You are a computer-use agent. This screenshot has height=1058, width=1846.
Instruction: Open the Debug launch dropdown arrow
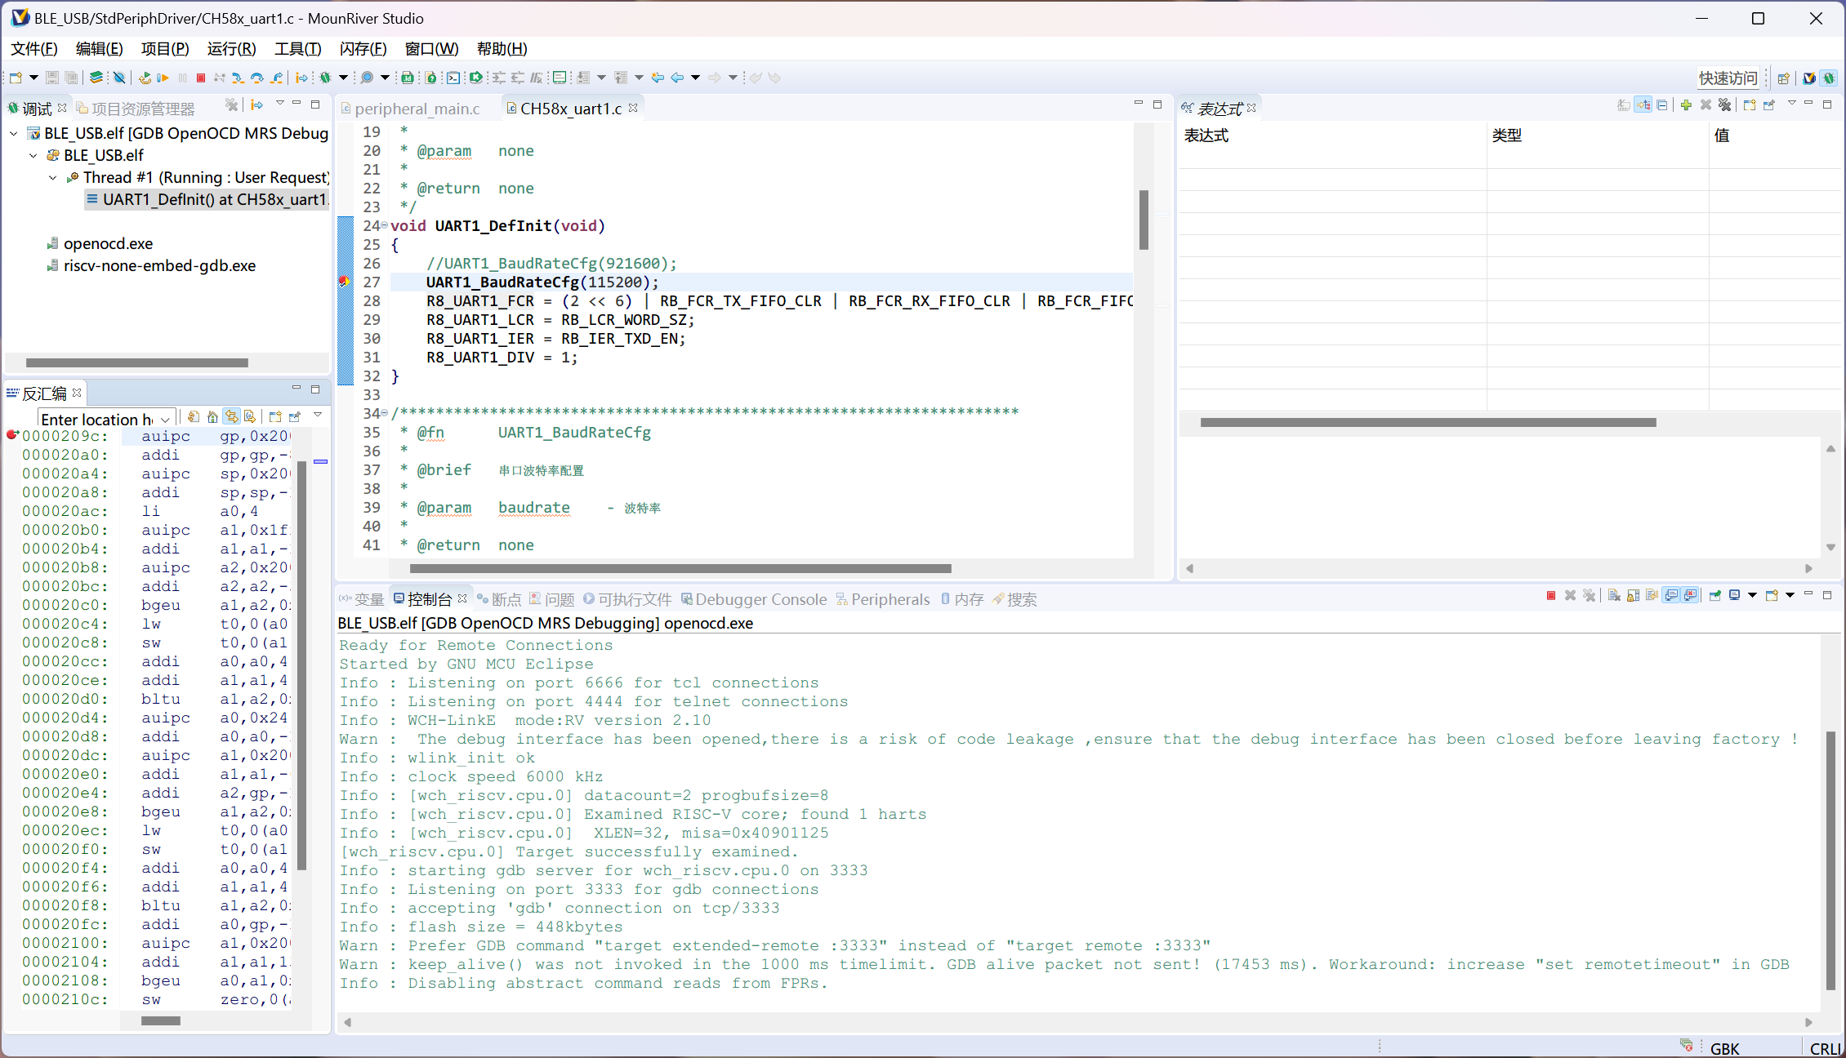tap(343, 78)
